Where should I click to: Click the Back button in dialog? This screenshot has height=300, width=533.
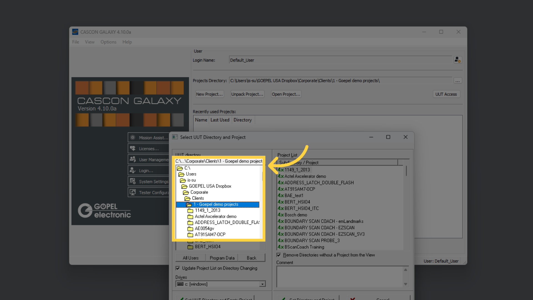252,258
